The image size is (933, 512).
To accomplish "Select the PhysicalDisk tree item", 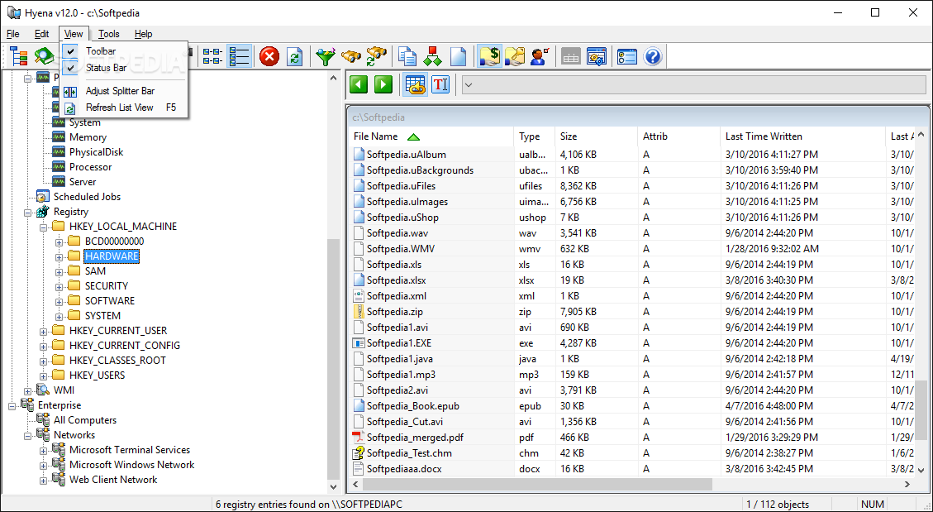I will tap(97, 152).
